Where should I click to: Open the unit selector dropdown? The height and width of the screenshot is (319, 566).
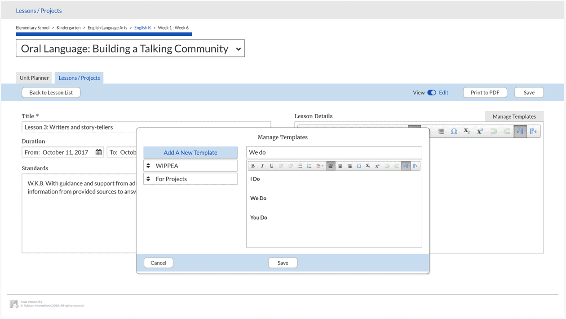tap(130, 48)
